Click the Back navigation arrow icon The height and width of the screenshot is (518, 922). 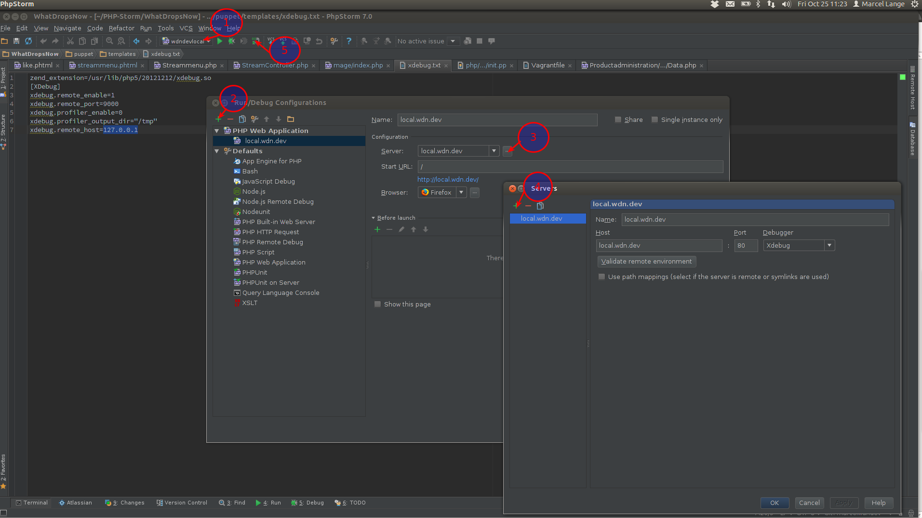pos(136,41)
